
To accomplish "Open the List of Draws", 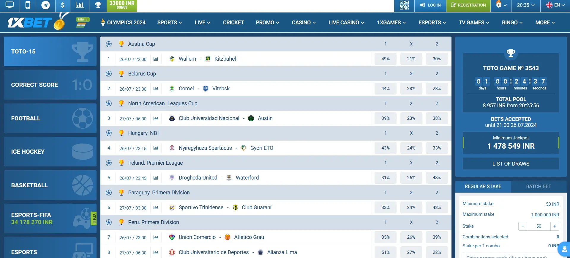I will [x=511, y=164].
